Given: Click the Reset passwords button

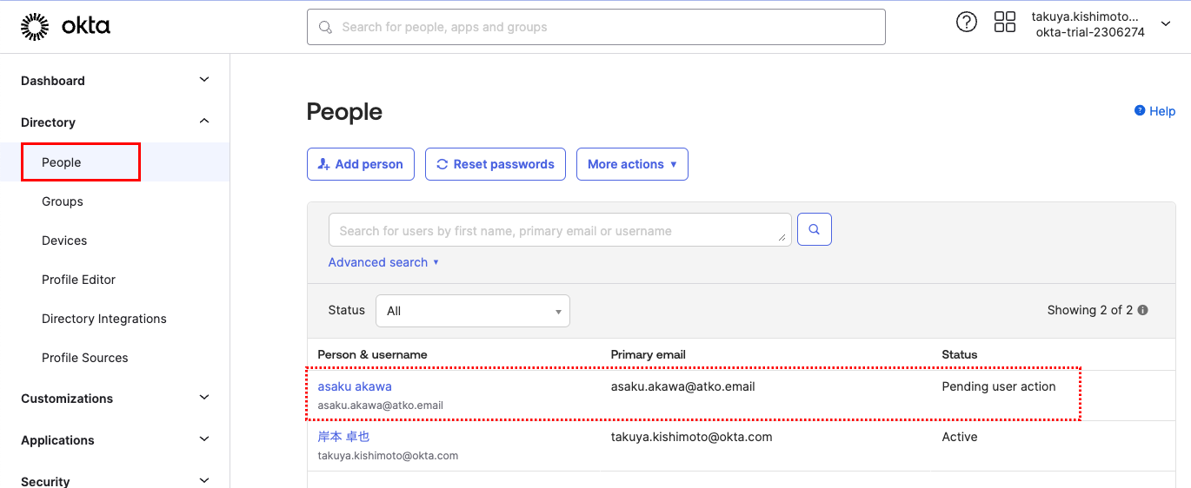Looking at the screenshot, I should coord(496,164).
